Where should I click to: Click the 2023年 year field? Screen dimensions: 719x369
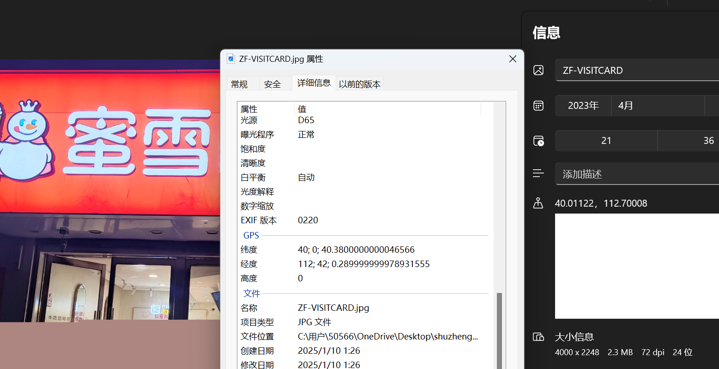583,106
